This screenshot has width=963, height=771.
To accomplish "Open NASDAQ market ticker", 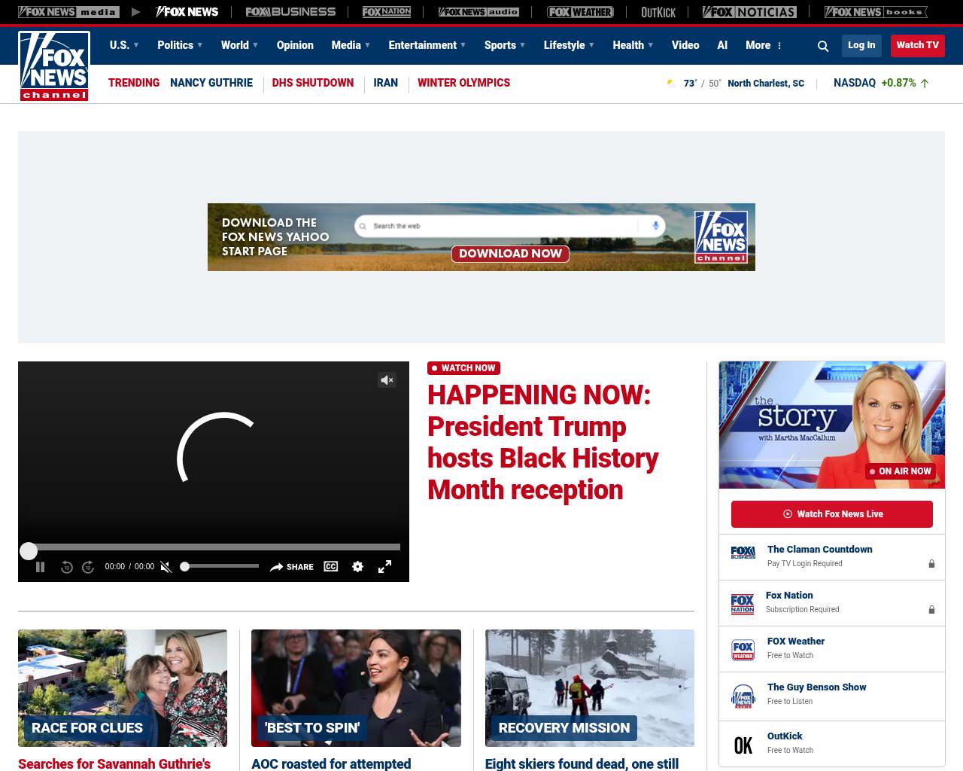I will tap(881, 83).
